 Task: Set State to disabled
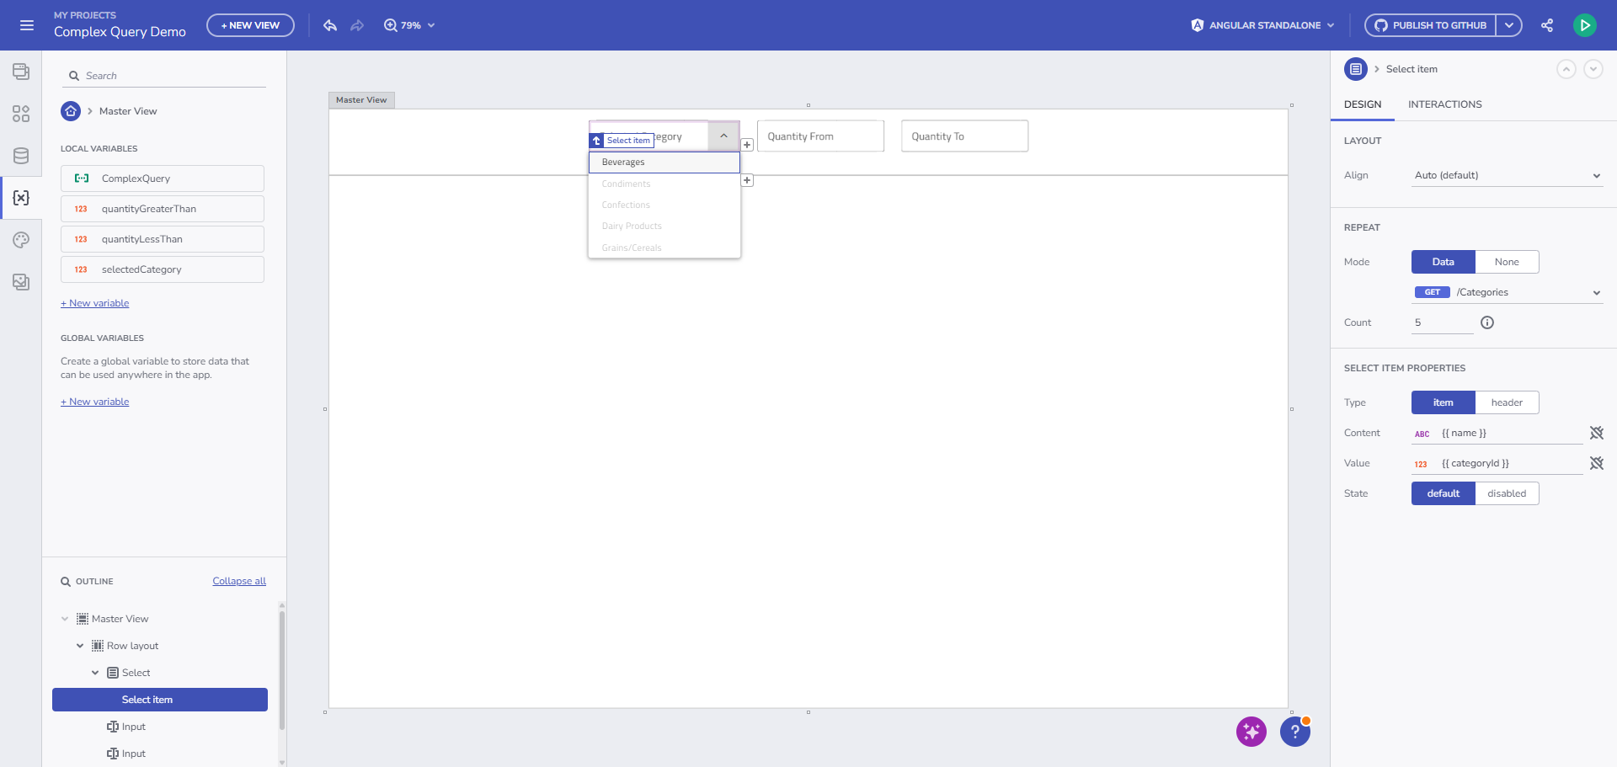click(1506, 493)
